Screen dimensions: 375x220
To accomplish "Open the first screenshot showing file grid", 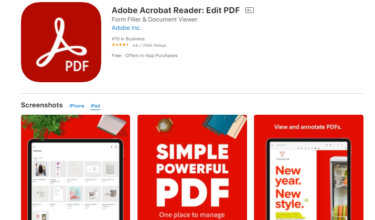I will [76, 167].
